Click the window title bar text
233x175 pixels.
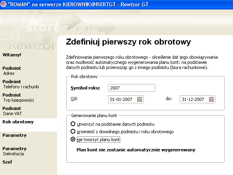coord(78,4)
